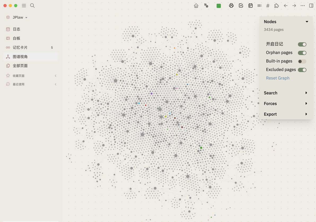The width and height of the screenshot is (316, 222).
Task: Navigate forward with right arrow
Action: point(294,6)
